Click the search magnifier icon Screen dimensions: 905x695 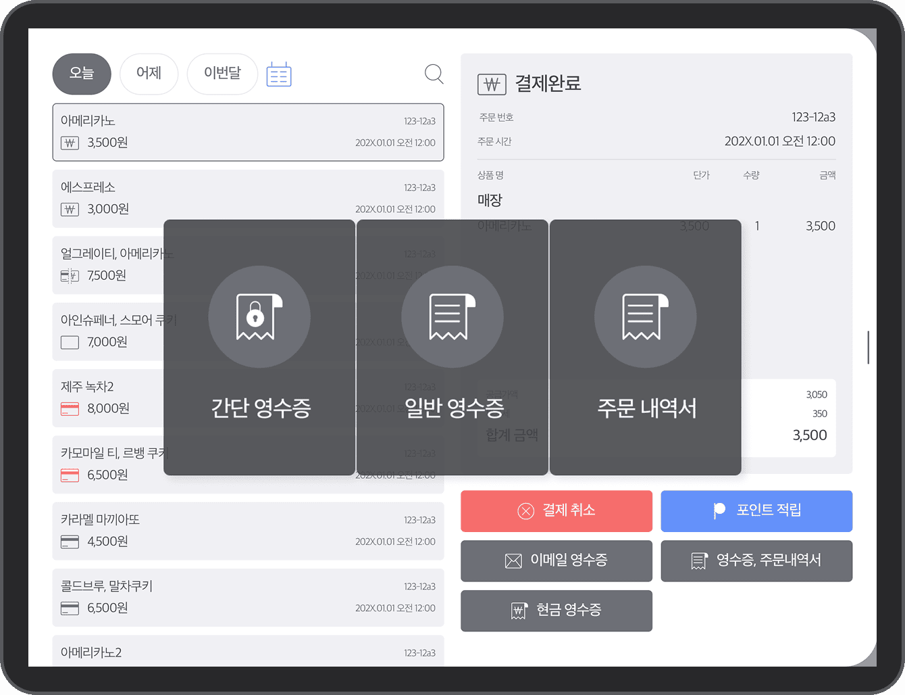434,74
